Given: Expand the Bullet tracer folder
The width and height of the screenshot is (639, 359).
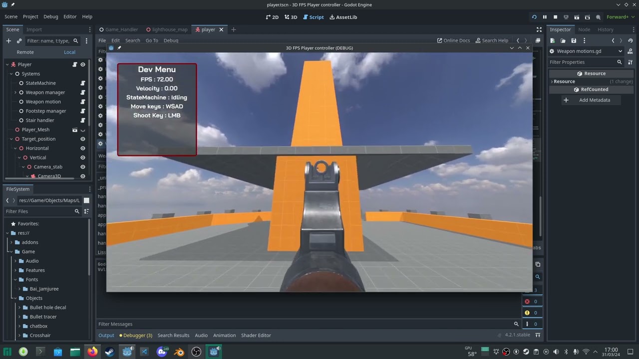Looking at the screenshot, I should tap(19, 317).
